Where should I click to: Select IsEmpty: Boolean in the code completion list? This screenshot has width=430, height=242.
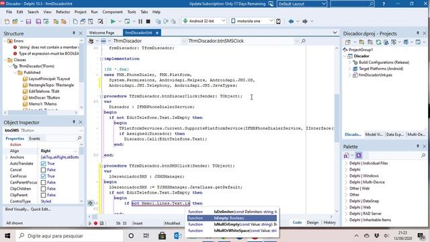coord(232,218)
